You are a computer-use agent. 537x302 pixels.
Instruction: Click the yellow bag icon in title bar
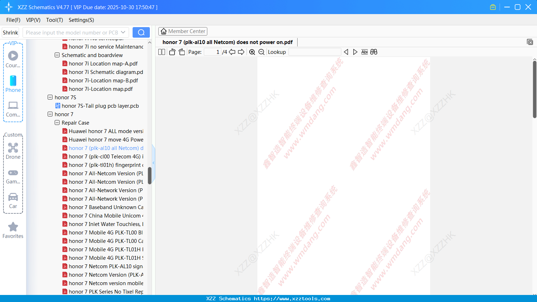[493, 7]
